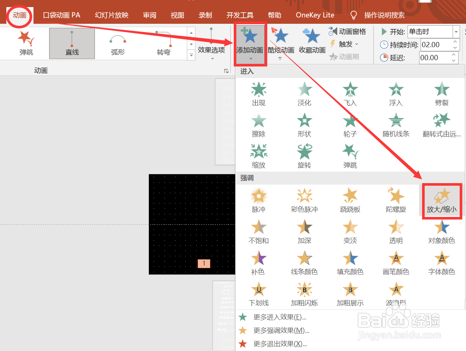Viewport: 466px width, 351px height.
Task: Choose the 补色 emphasis animation
Action: (259, 263)
